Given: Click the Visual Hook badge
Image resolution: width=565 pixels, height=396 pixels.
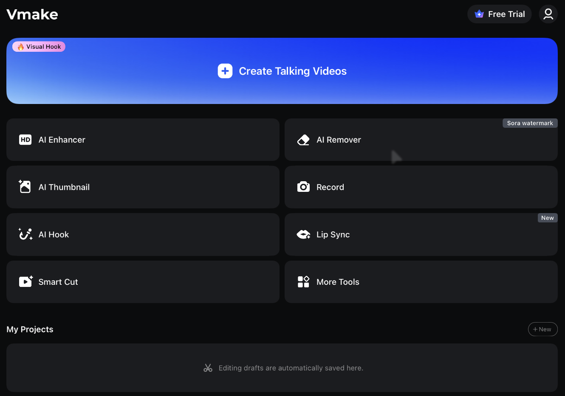Looking at the screenshot, I should point(39,47).
